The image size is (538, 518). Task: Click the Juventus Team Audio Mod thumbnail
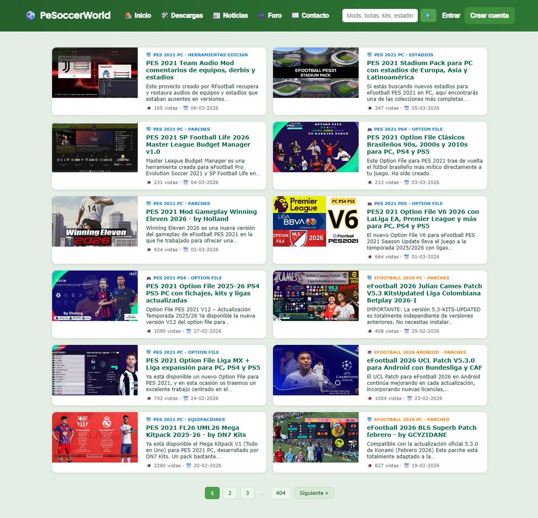(95, 73)
